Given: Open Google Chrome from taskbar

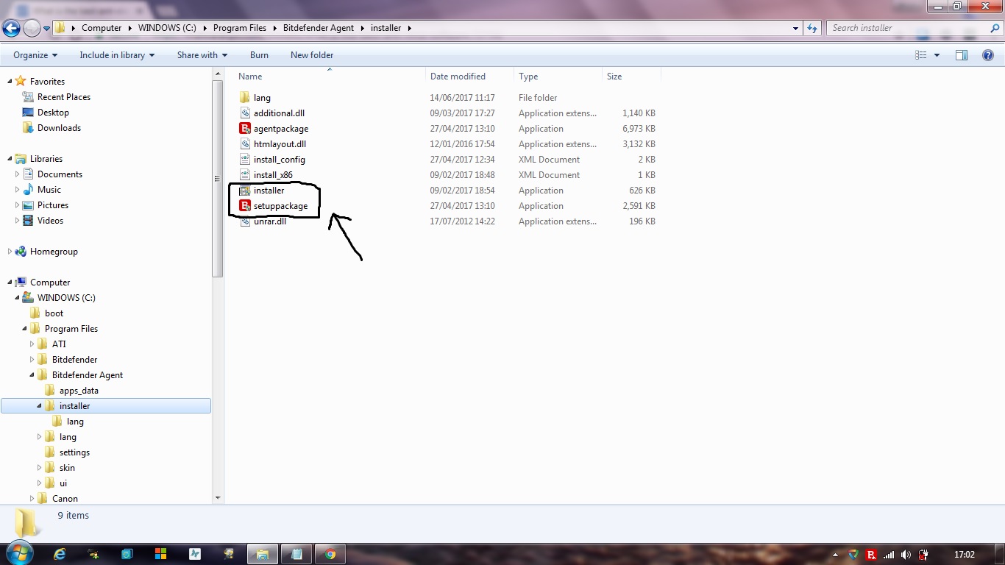Looking at the screenshot, I should (x=330, y=554).
